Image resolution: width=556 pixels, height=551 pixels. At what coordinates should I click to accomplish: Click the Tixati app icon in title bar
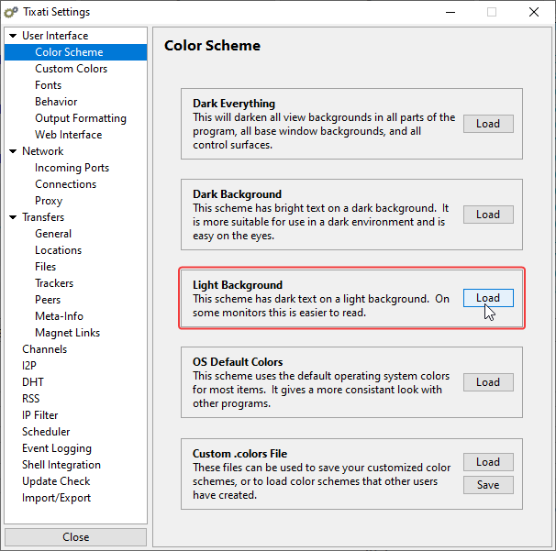tap(13, 12)
